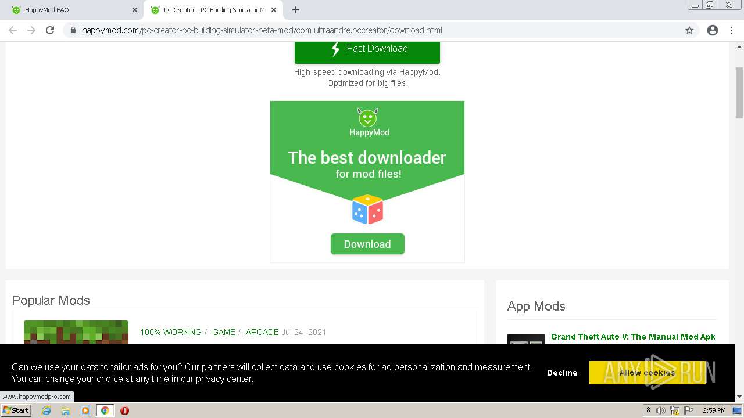Click the page scrollbar down arrow

739,397
